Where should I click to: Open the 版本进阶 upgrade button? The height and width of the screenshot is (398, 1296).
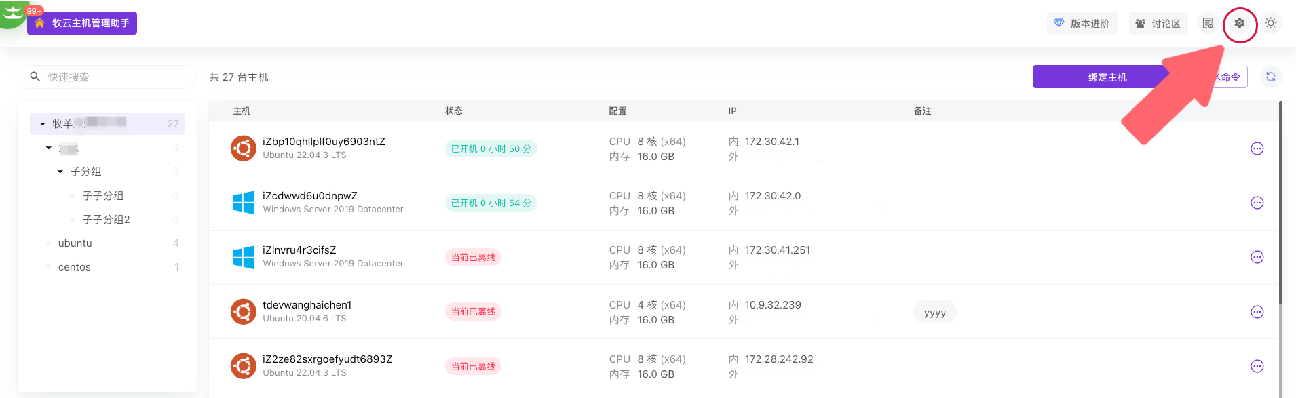pyautogui.click(x=1082, y=24)
